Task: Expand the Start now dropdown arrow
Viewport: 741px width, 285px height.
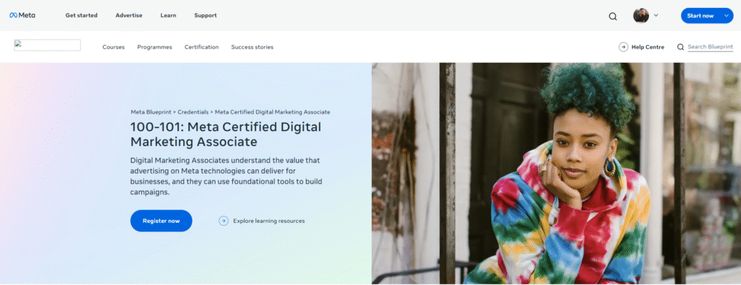Action: coord(727,16)
